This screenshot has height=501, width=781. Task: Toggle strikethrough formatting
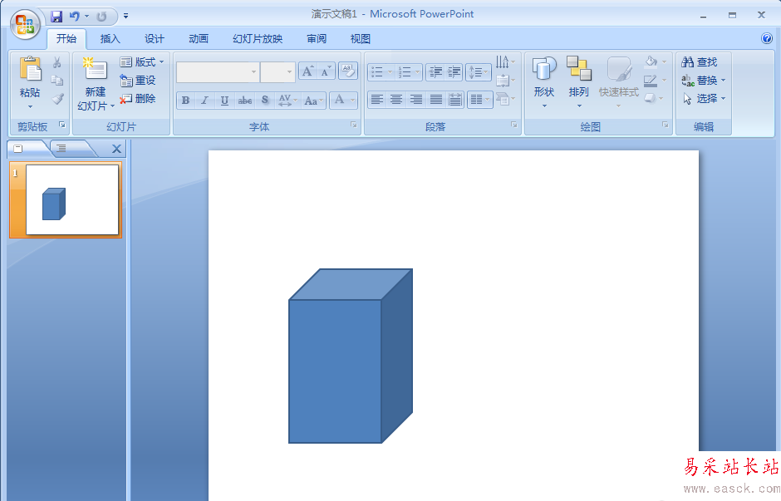pos(244,101)
